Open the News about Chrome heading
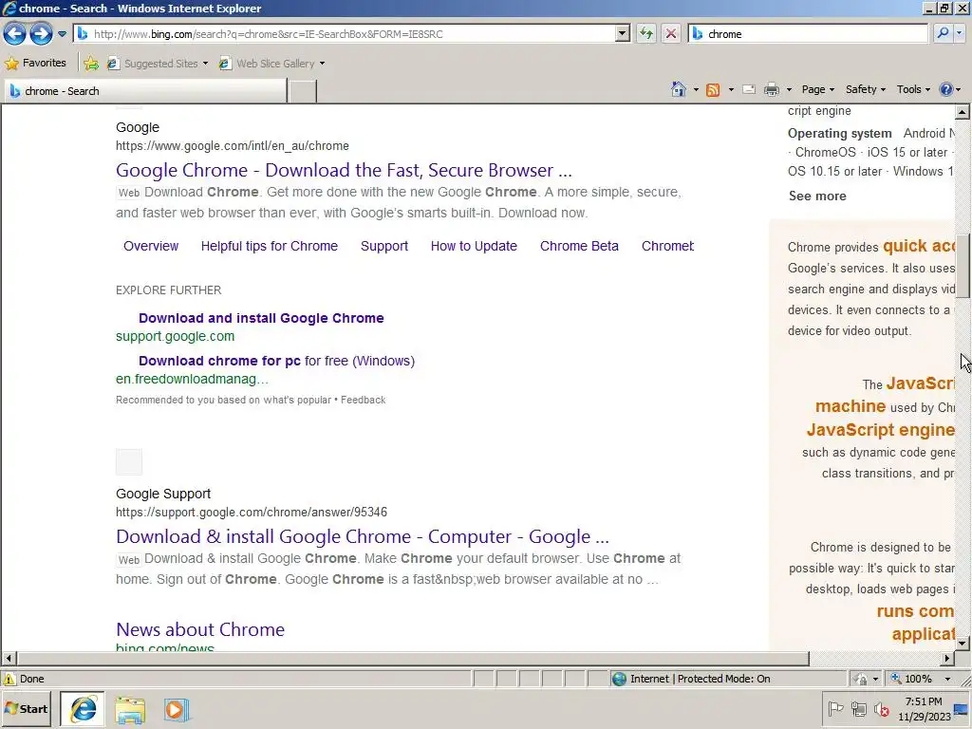 [200, 629]
